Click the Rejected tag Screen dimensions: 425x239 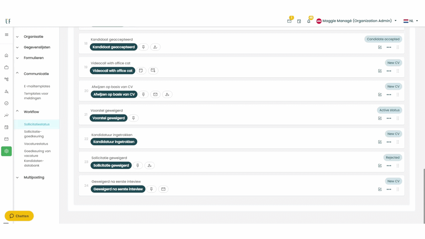393,158
